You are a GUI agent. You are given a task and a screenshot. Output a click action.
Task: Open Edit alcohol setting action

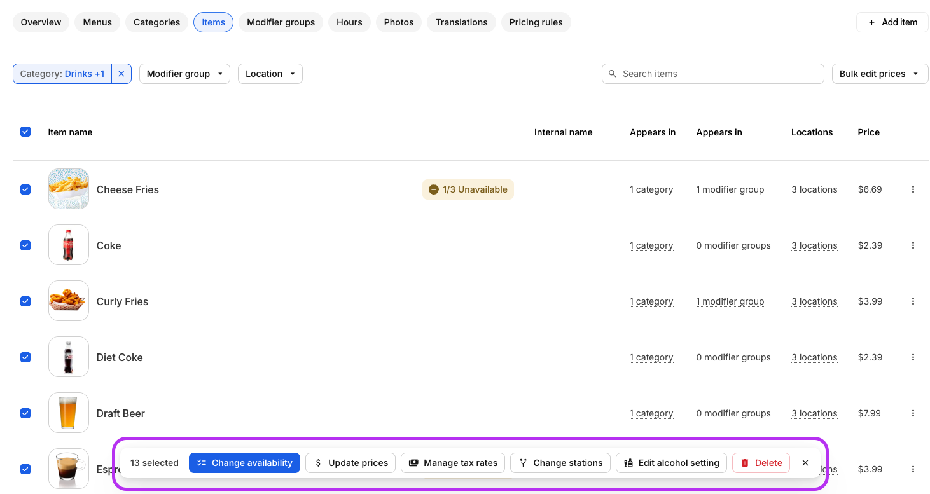click(671, 463)
